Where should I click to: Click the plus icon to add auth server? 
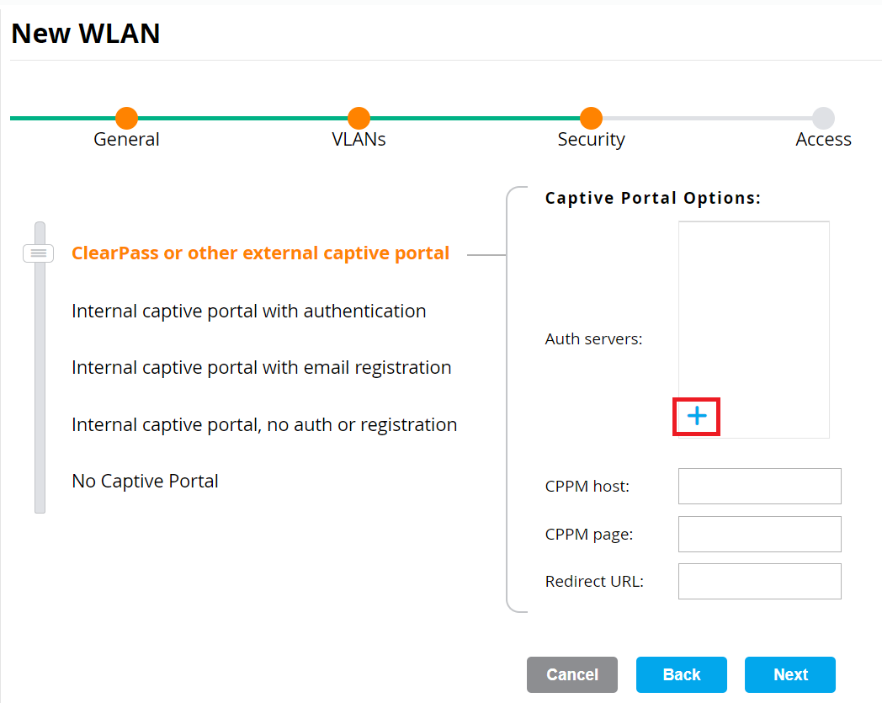coord(697,416)
